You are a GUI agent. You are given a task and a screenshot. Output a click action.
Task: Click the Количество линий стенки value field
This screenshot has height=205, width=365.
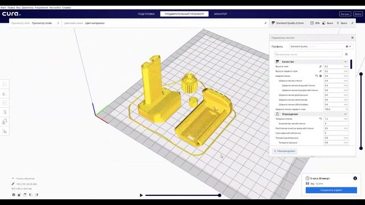pyautogui.click(x=336, y=124)
